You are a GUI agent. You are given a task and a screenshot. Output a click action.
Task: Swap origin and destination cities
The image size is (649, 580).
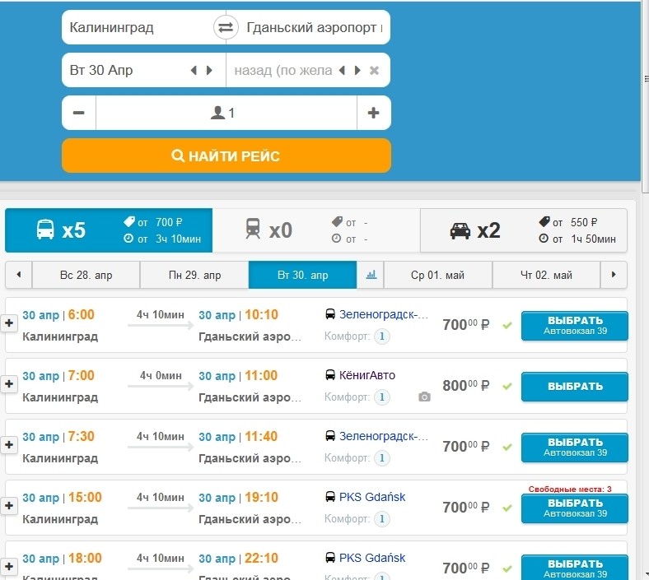coord(225,27)
